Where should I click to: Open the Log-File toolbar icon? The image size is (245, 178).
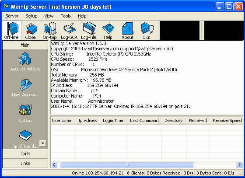[x=88, y=31]
